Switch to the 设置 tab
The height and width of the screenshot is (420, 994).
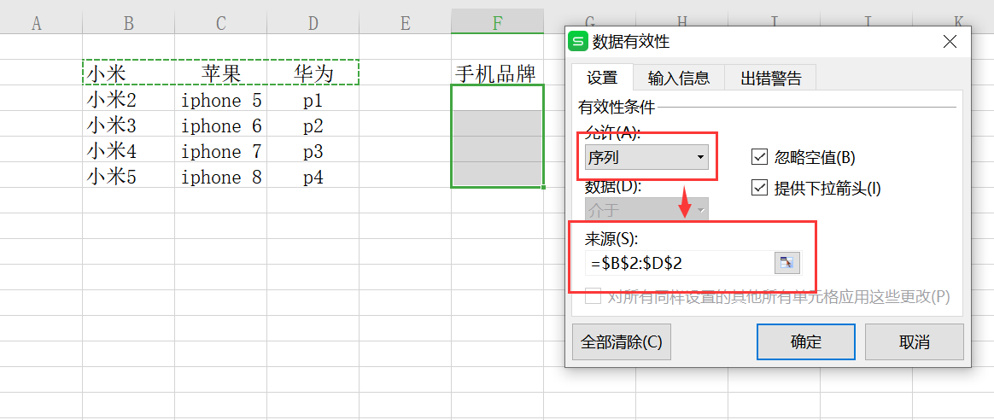tap(602, 78)
